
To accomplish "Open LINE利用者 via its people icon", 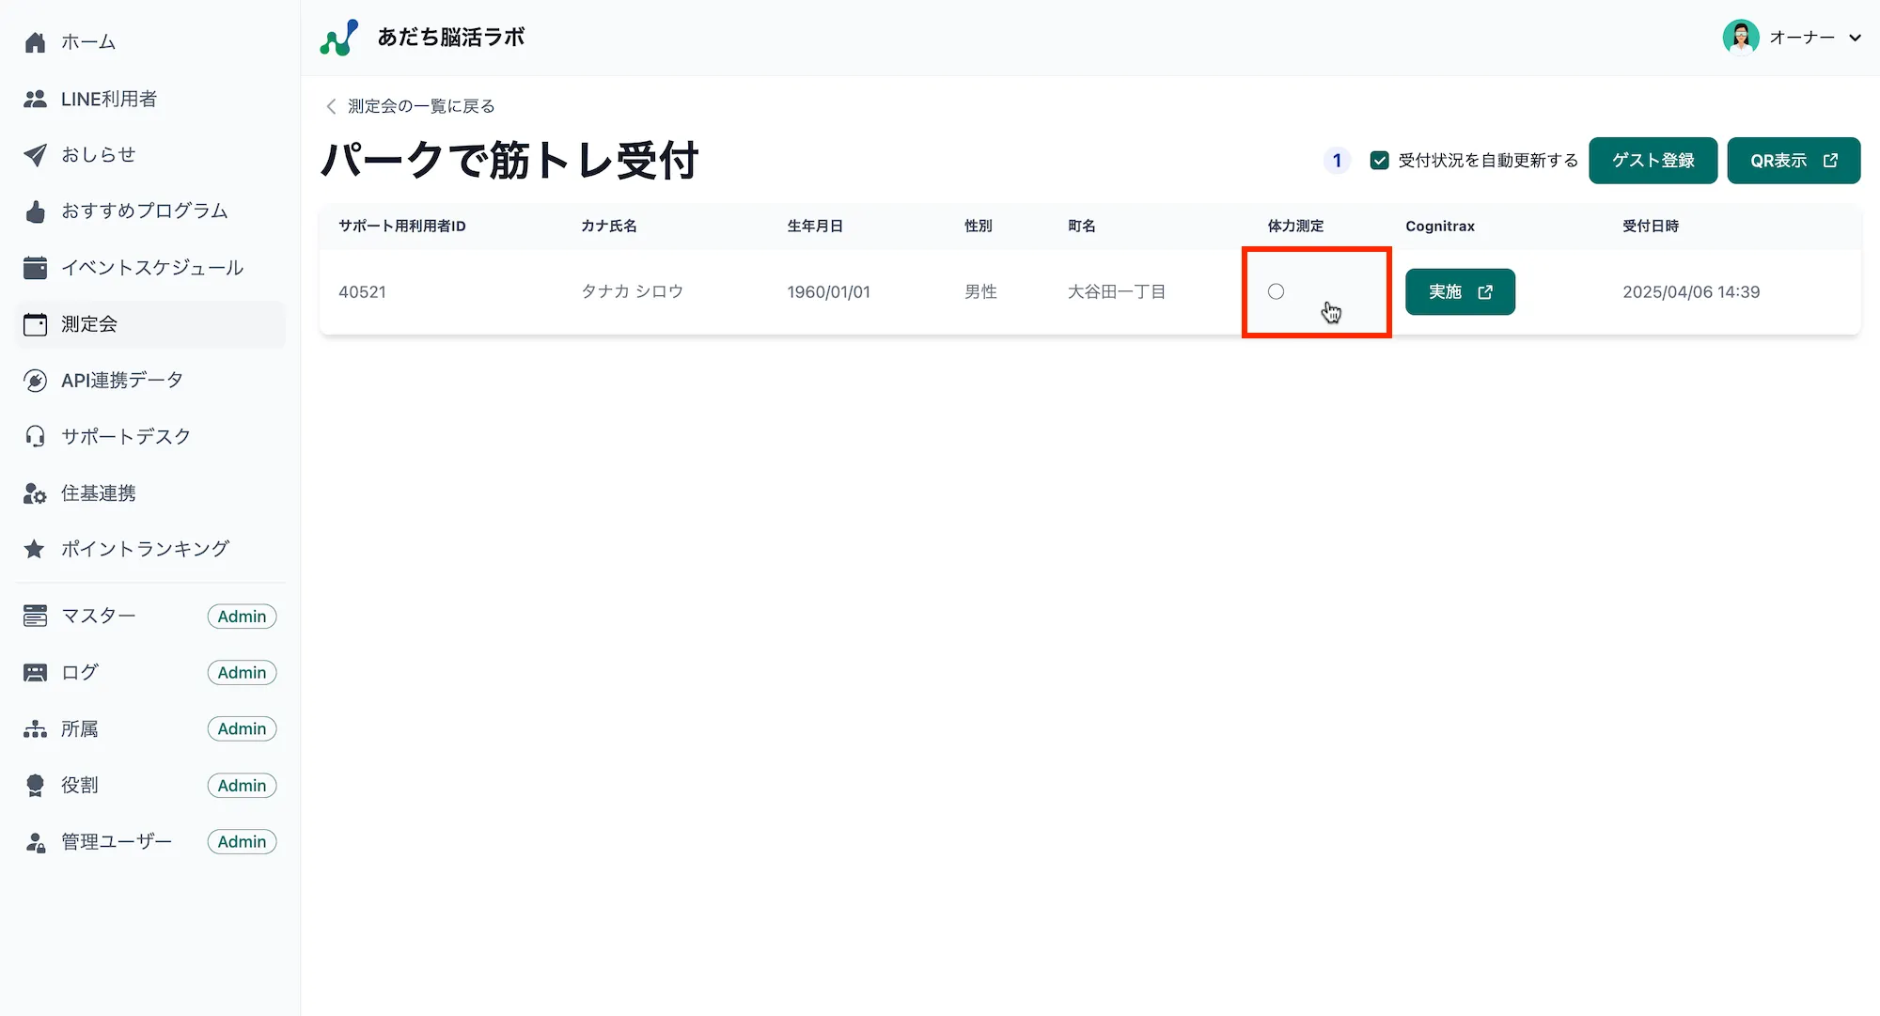I will [35, 98].
